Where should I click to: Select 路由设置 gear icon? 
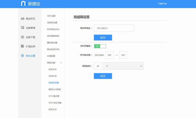point(22,56)
